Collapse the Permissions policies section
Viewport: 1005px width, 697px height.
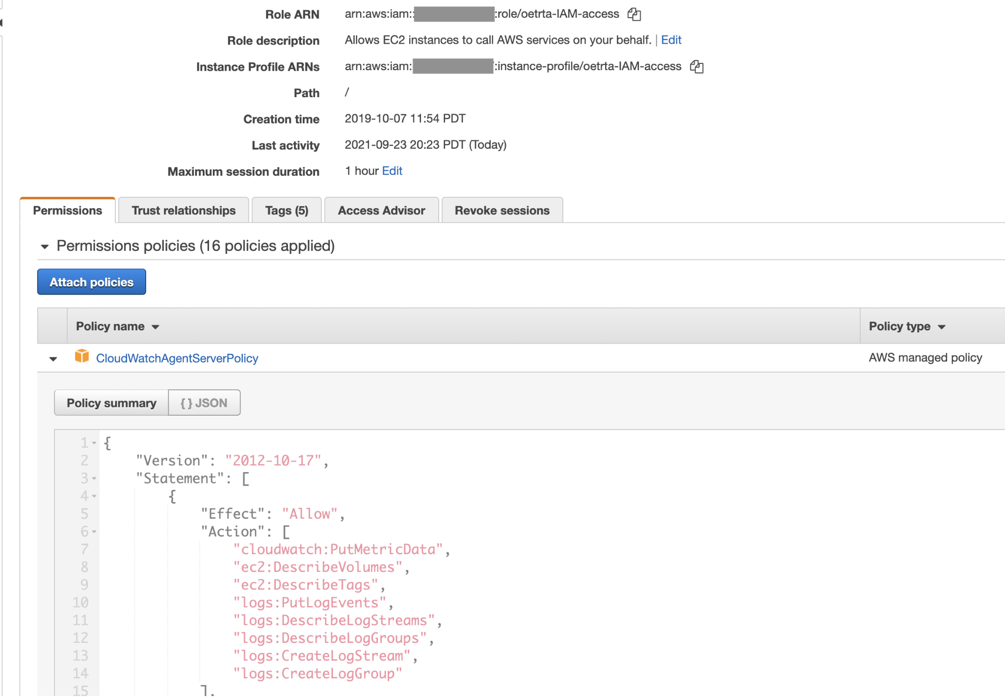[45, 246]
